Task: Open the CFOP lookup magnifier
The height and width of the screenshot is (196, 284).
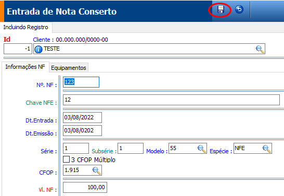Action: pos(97,170)
